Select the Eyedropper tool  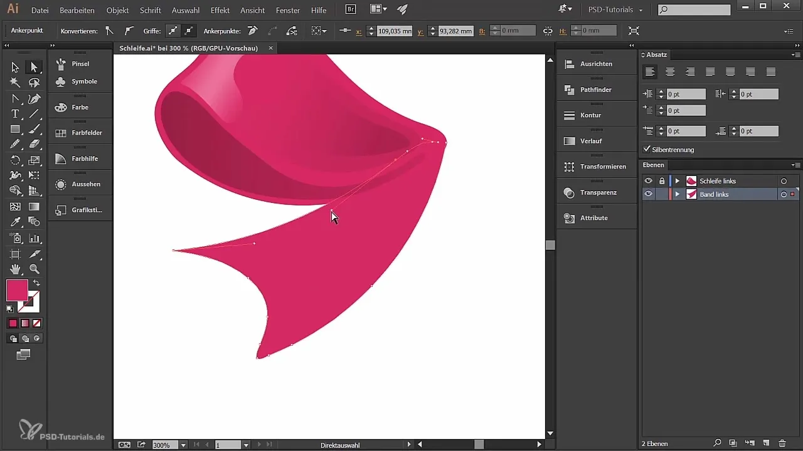click(15, 222)
